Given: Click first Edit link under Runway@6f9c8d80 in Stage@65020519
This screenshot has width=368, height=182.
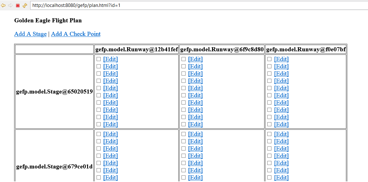Looking at the screenshot, I should point(195,59).
